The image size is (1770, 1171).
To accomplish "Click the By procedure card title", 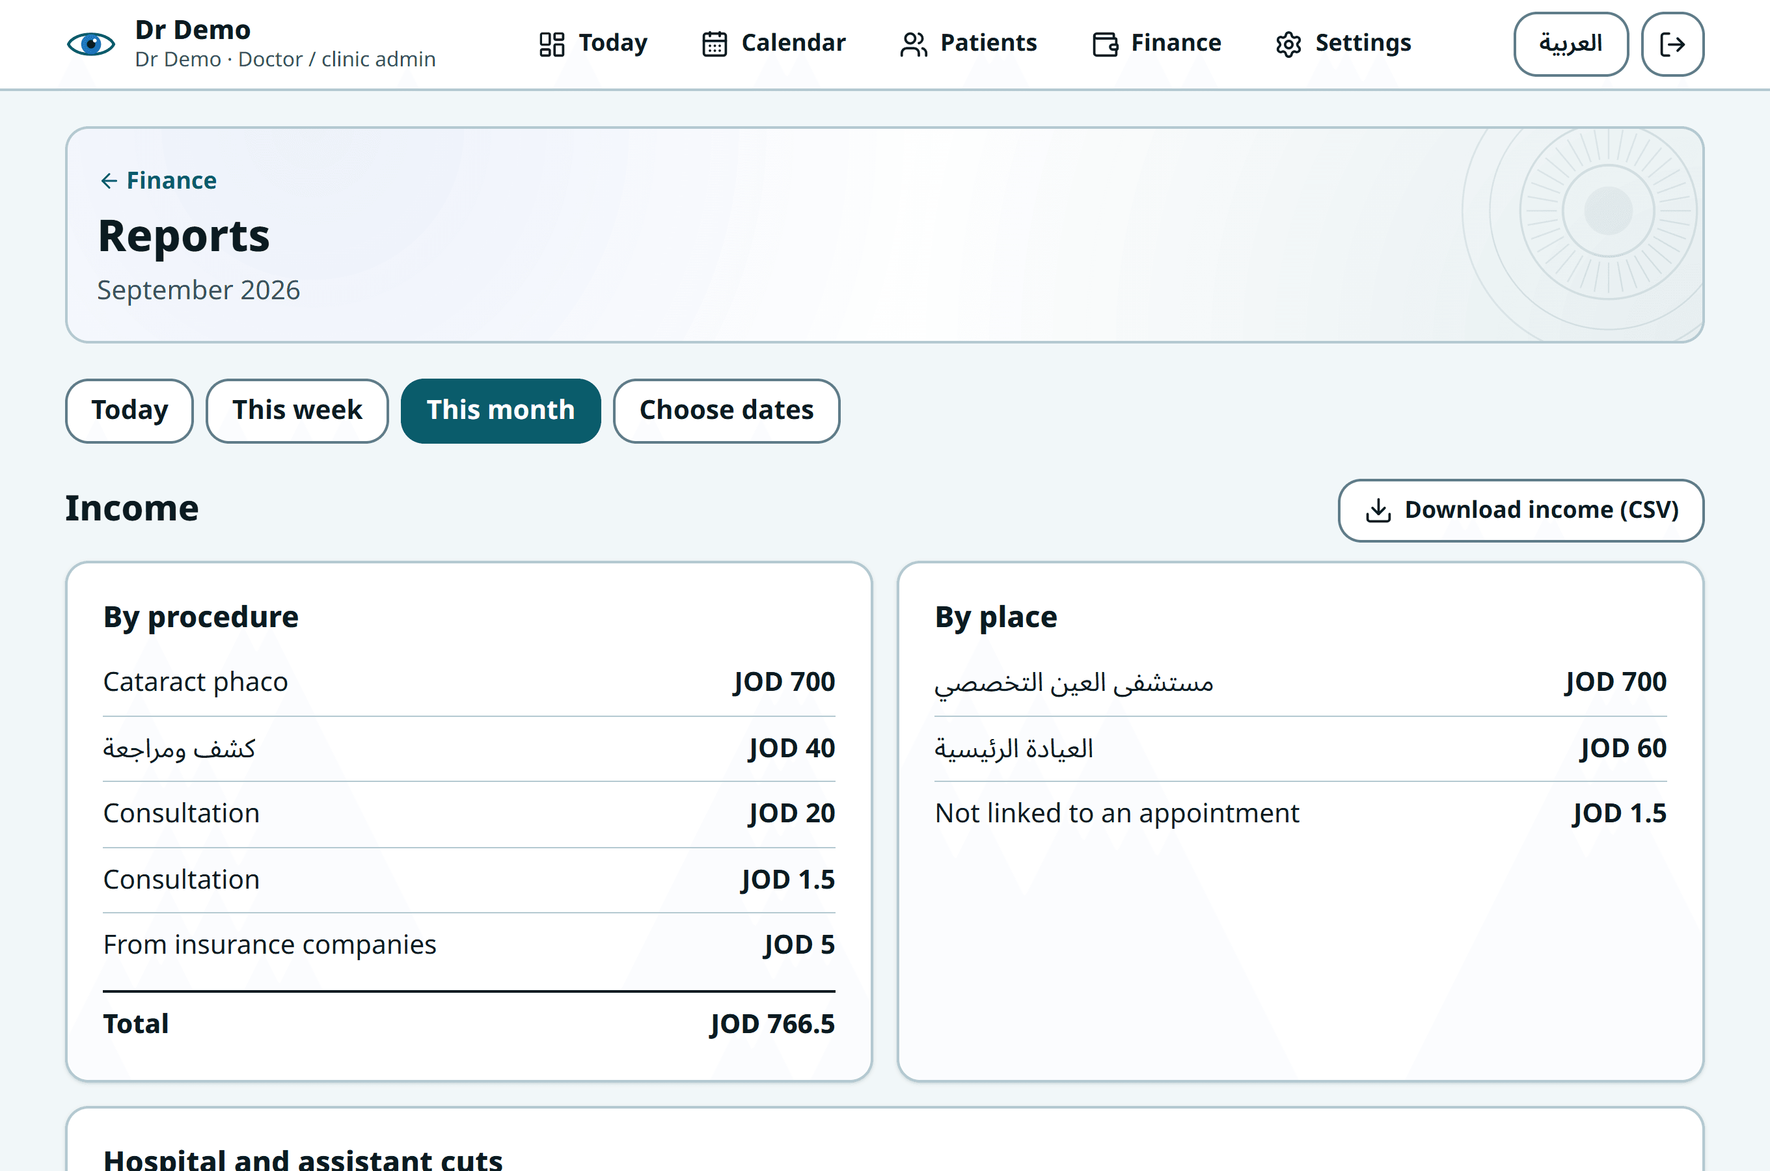I will click(201, 617).
